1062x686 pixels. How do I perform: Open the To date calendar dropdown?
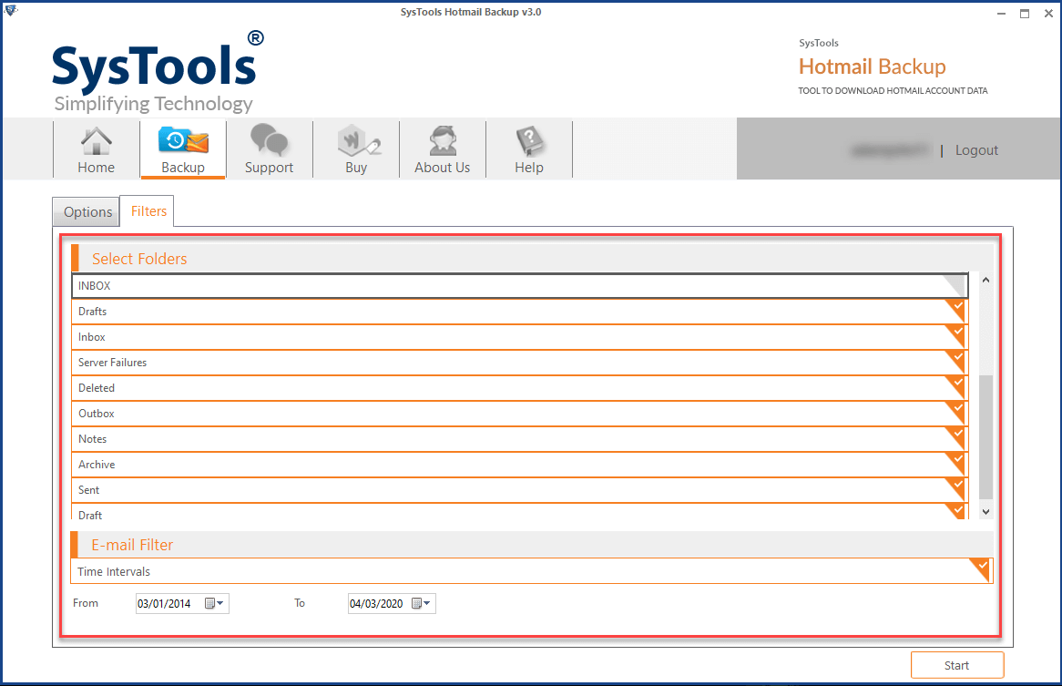pyautogui.click(x=422, y=603)
